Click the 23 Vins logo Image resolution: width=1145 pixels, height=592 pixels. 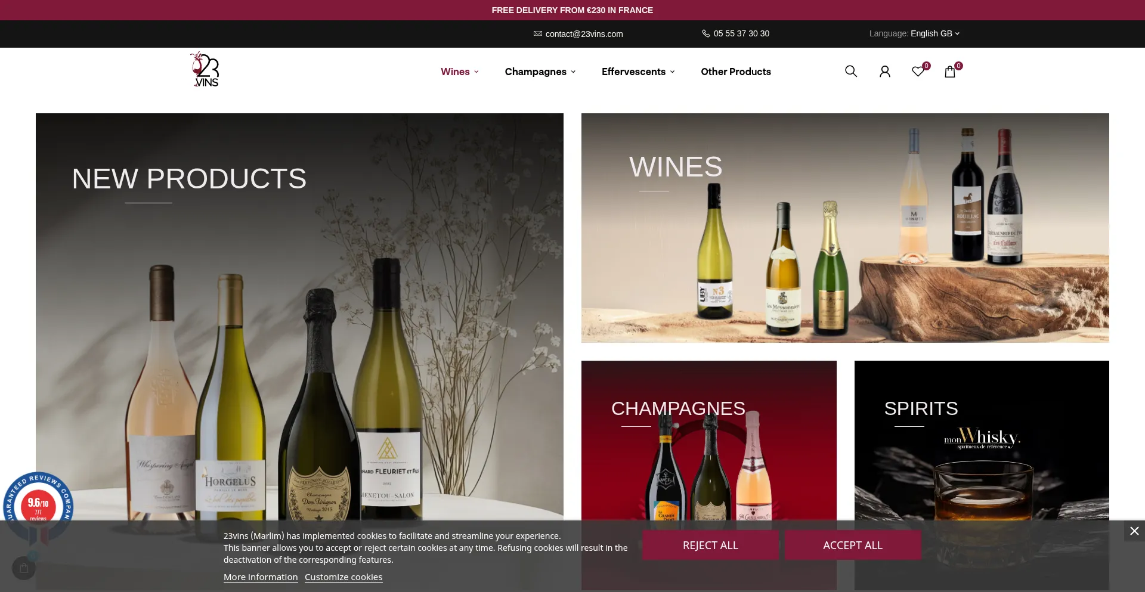[205, 70]
